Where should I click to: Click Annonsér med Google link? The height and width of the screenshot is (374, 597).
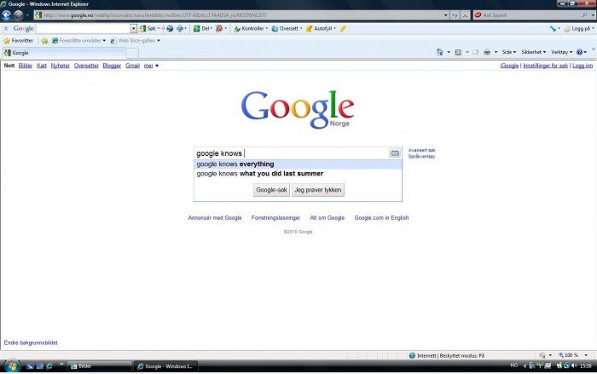click(x=215, y=217)
